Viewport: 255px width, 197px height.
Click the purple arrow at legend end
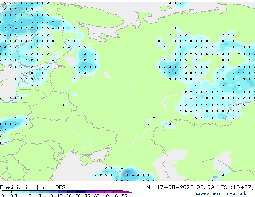tap(127, 192)
